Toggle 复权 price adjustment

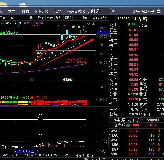[32, 18]
